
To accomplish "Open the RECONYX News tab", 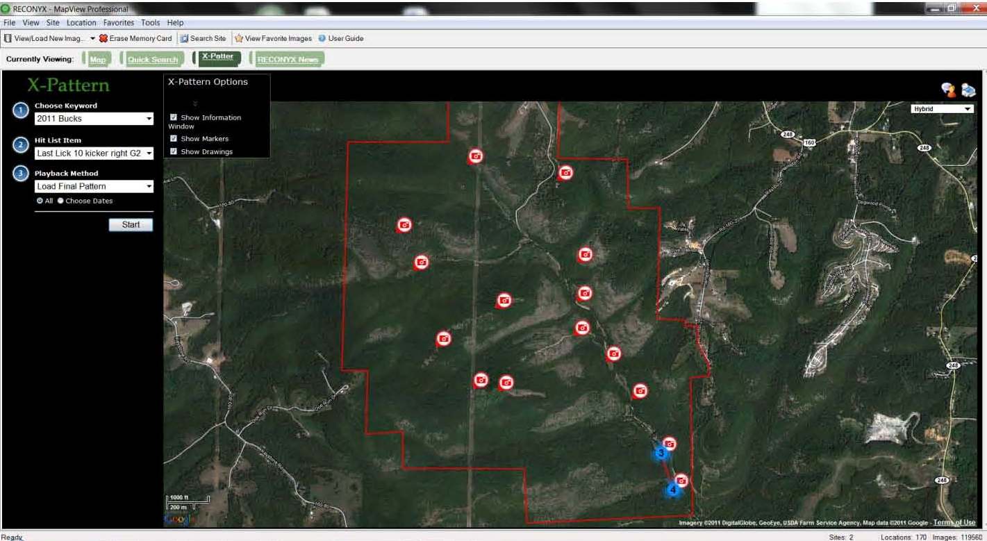I will pyautogui.click(x=288, y=59).
